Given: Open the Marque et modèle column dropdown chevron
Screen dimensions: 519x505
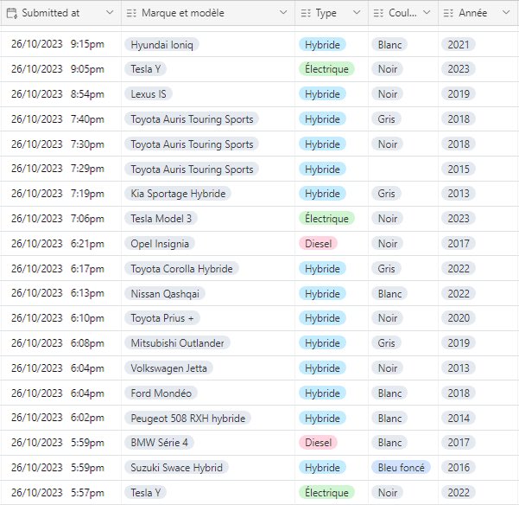Looking at the screenshot, I should (283, 13).
